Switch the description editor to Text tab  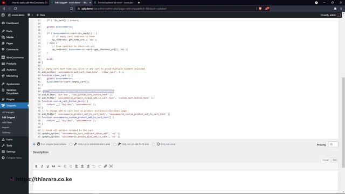(334, 160)
